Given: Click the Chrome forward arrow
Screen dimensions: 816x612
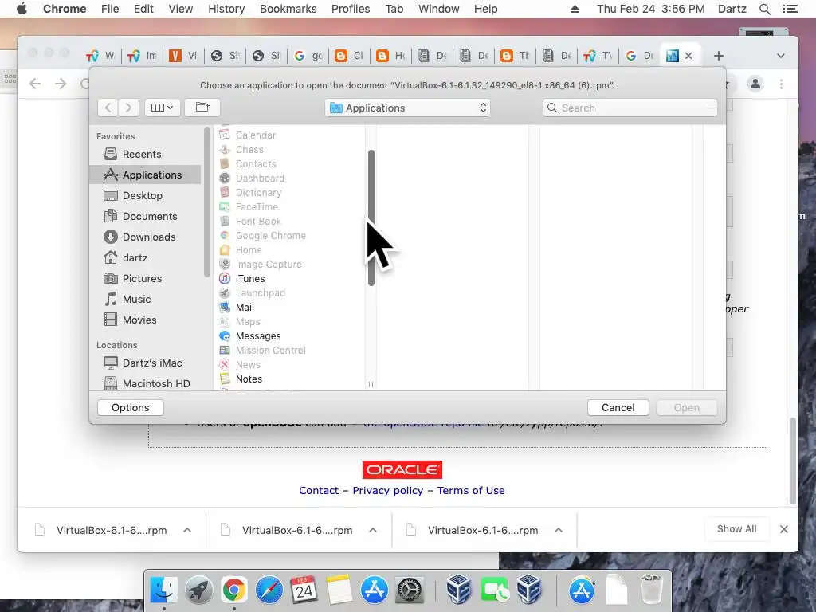Looking at the screenshot, I should click(61, 84).
